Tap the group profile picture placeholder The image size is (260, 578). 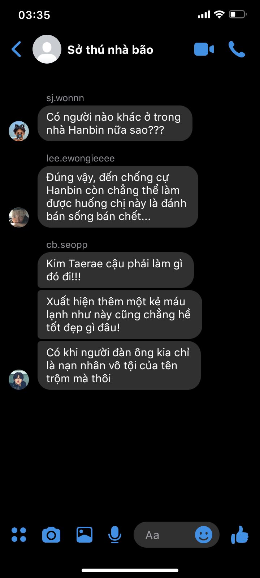[47, 49]
